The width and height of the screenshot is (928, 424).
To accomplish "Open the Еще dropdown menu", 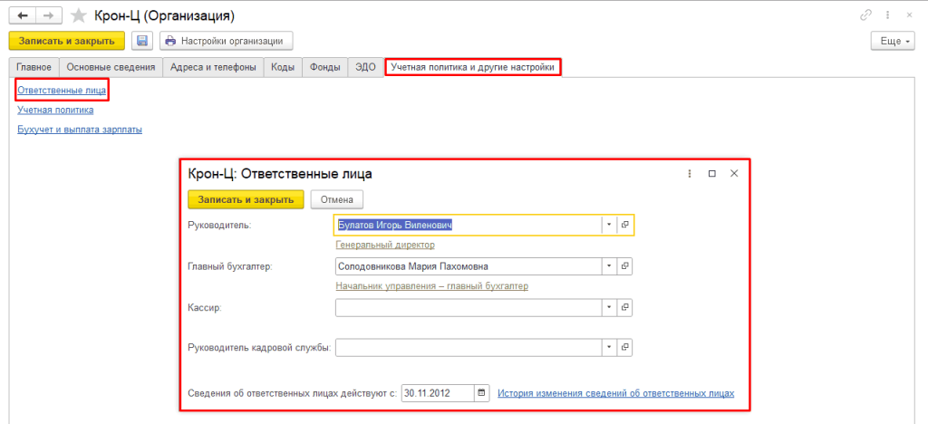I will pyautogui.click(x=894, y=41).
